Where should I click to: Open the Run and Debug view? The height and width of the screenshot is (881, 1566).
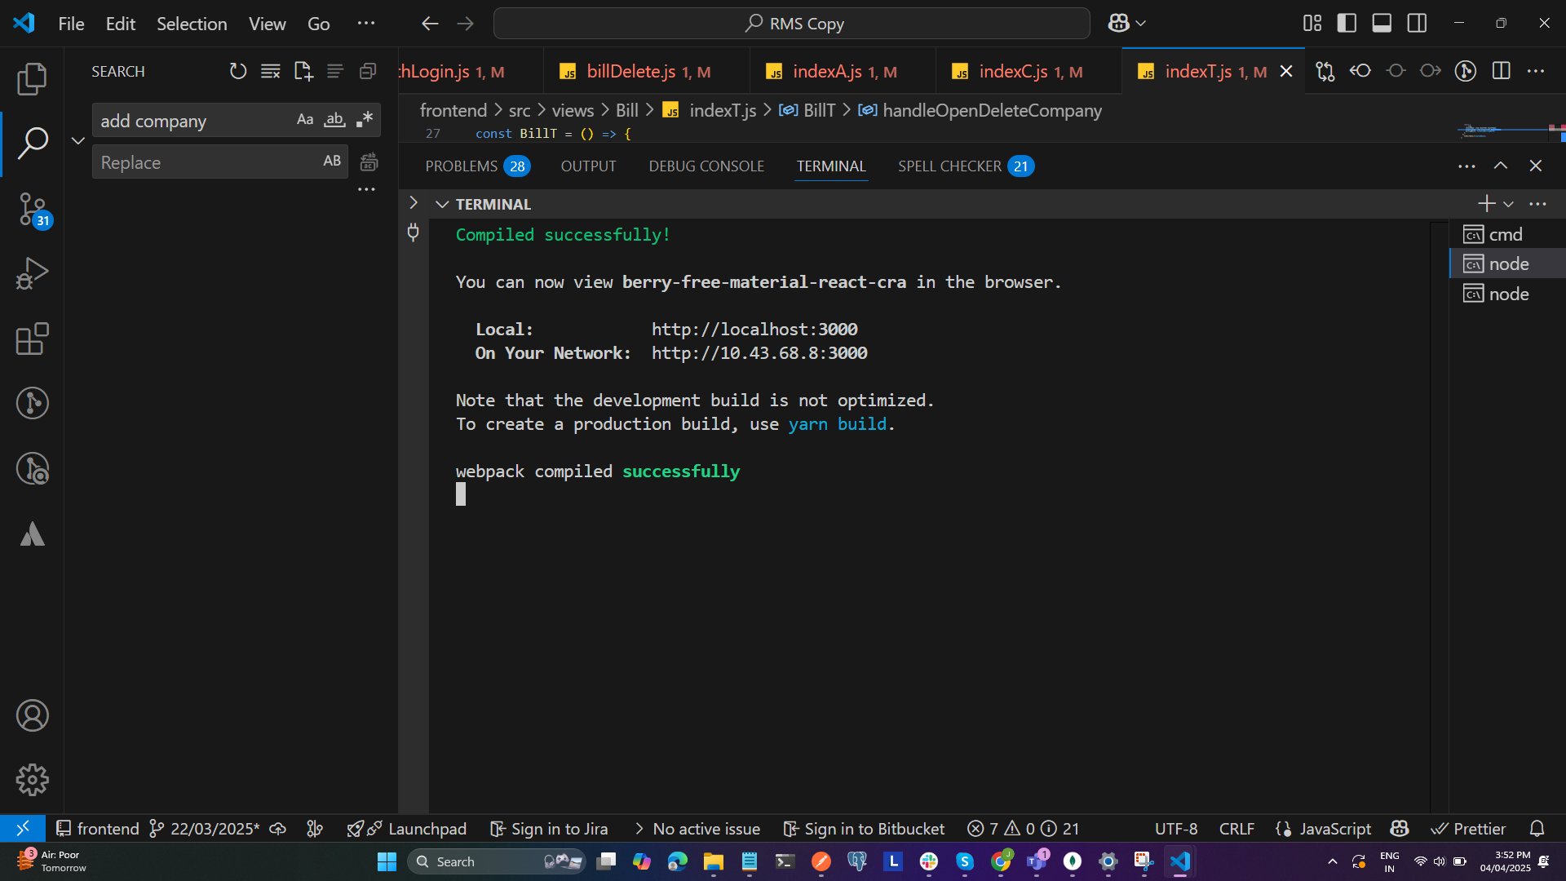click(x=32, y=273)
